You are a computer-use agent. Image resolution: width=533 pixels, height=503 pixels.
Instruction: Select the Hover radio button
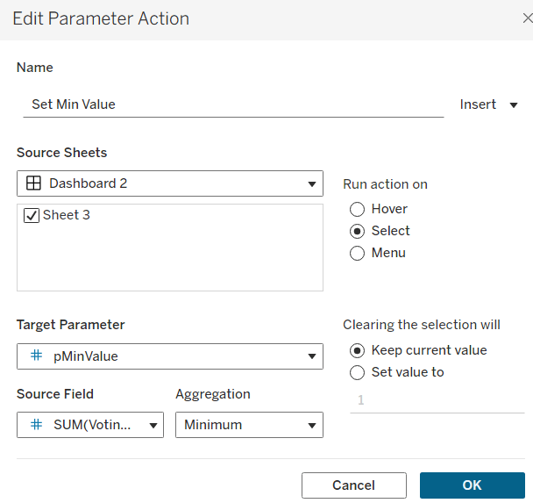[357, 209]
